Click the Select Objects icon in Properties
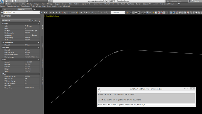 (36, 21)
